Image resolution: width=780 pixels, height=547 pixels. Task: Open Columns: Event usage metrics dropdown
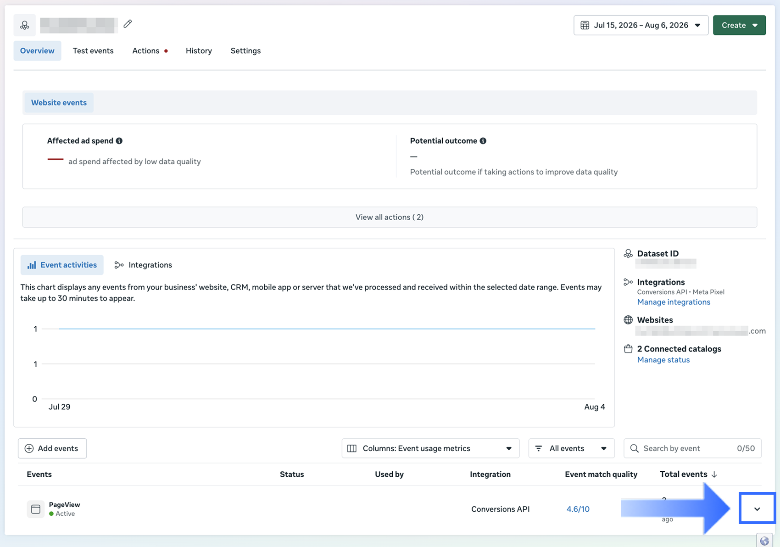tap(430, 448)
